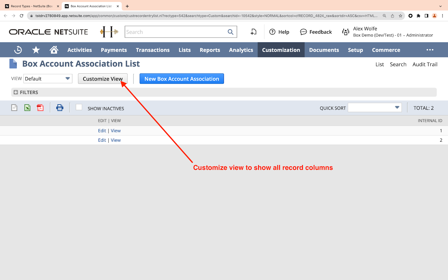Click into the global Search field

[175, 32]
